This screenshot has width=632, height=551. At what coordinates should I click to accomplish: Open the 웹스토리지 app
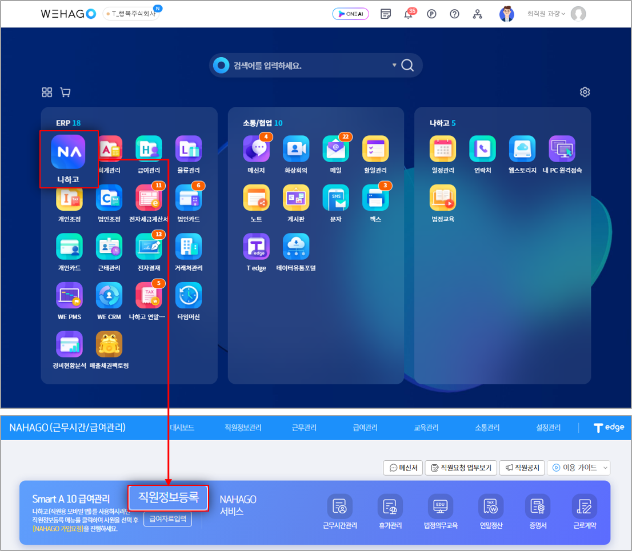coord(522,149)
